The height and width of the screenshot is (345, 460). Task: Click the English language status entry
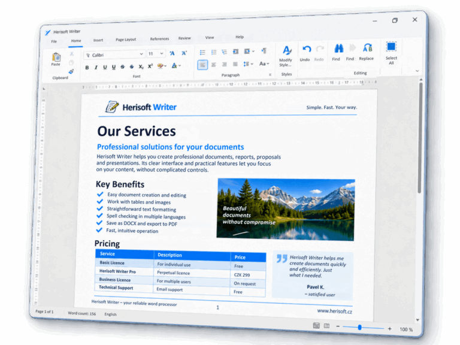(110, 314)
